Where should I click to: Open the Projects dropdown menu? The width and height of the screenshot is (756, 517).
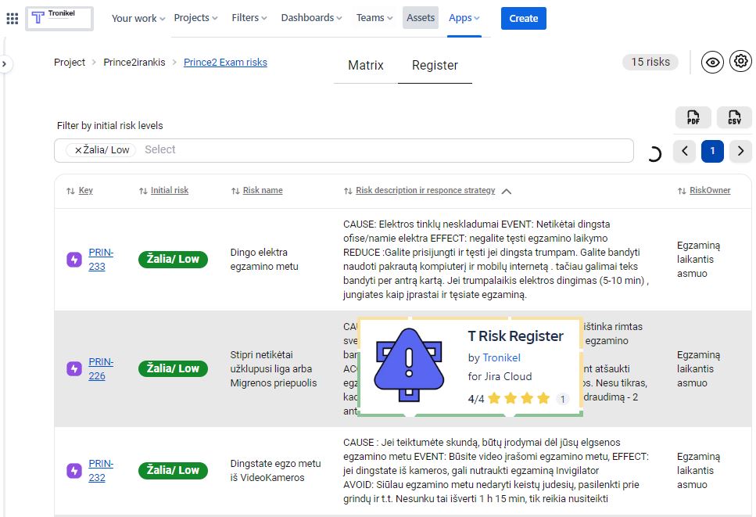[195, 18]
